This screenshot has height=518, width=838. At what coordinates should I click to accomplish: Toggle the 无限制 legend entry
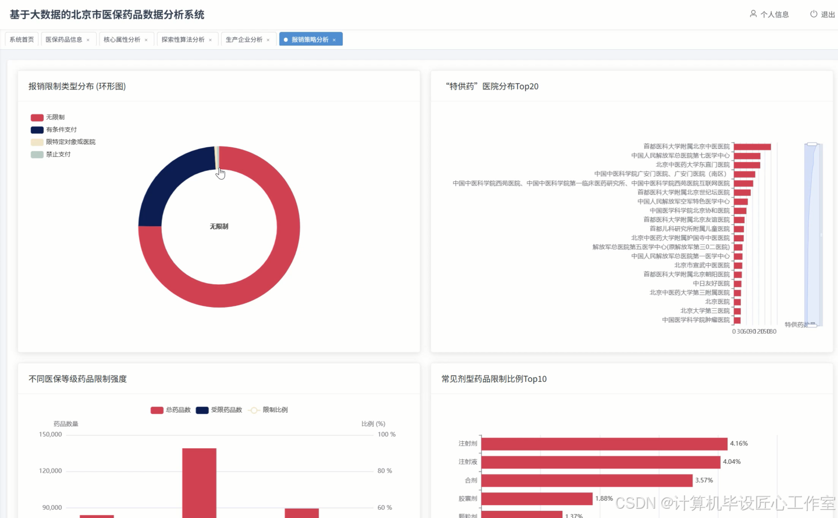coord(48,117)
